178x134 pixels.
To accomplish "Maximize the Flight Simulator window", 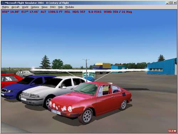I will point(171,3).
